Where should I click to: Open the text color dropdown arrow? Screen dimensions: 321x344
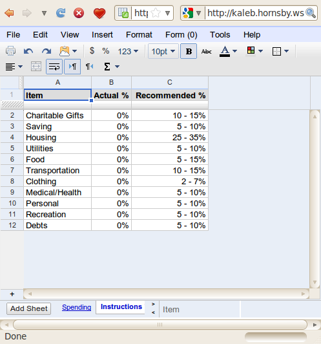(234, 51)
